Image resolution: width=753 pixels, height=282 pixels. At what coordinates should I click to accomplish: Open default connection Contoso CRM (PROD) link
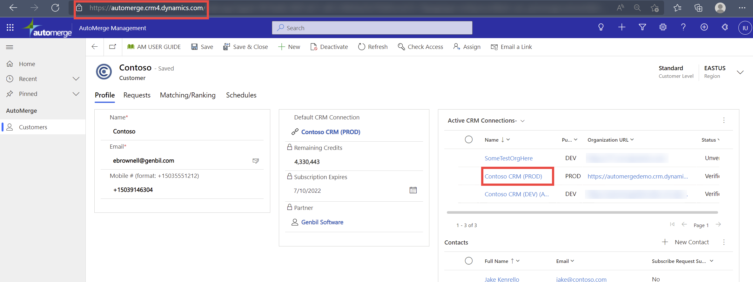tap(331, 132)
